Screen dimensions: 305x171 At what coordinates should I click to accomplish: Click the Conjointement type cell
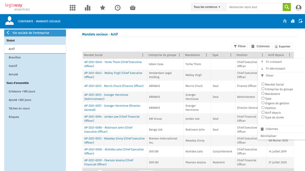(x=222, y=152)
